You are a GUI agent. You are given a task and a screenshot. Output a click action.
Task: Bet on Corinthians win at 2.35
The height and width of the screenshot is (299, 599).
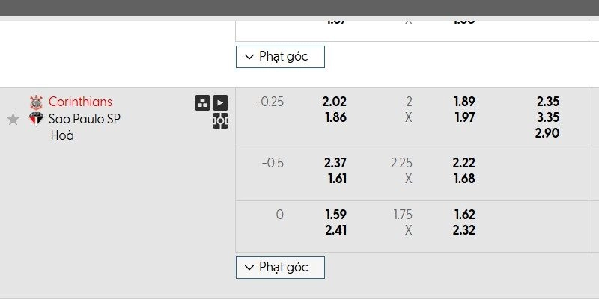point(548,102)
